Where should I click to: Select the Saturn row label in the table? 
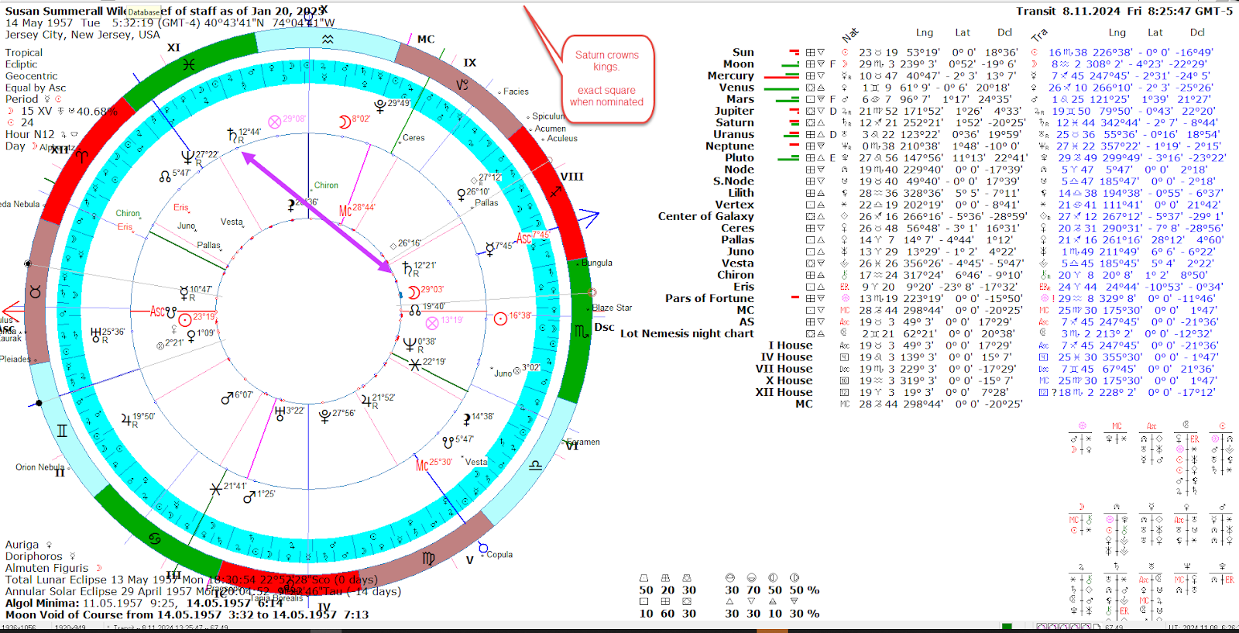pyautogui.click(x=734, y=122)
